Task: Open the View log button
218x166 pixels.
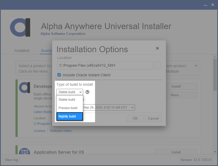Action: click(11, 160)
